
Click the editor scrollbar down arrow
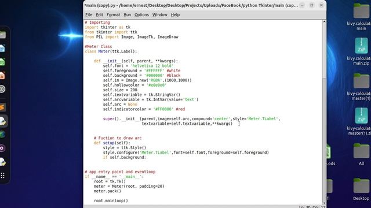324,203
